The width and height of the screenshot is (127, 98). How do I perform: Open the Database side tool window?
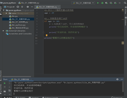[126, 21]
